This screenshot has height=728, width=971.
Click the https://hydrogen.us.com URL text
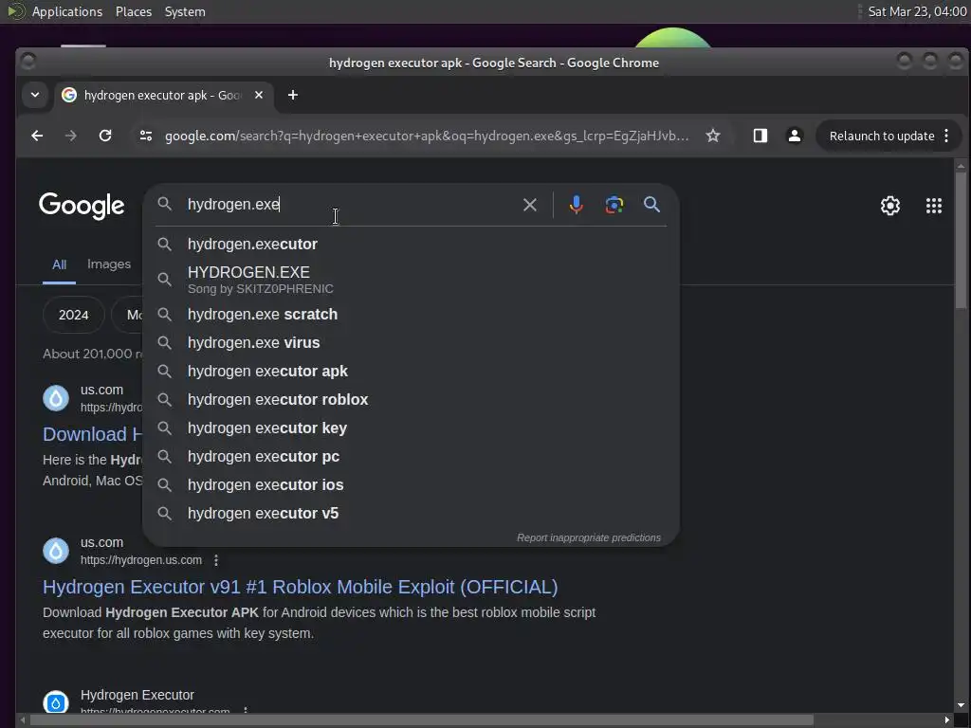pos(141,560)
